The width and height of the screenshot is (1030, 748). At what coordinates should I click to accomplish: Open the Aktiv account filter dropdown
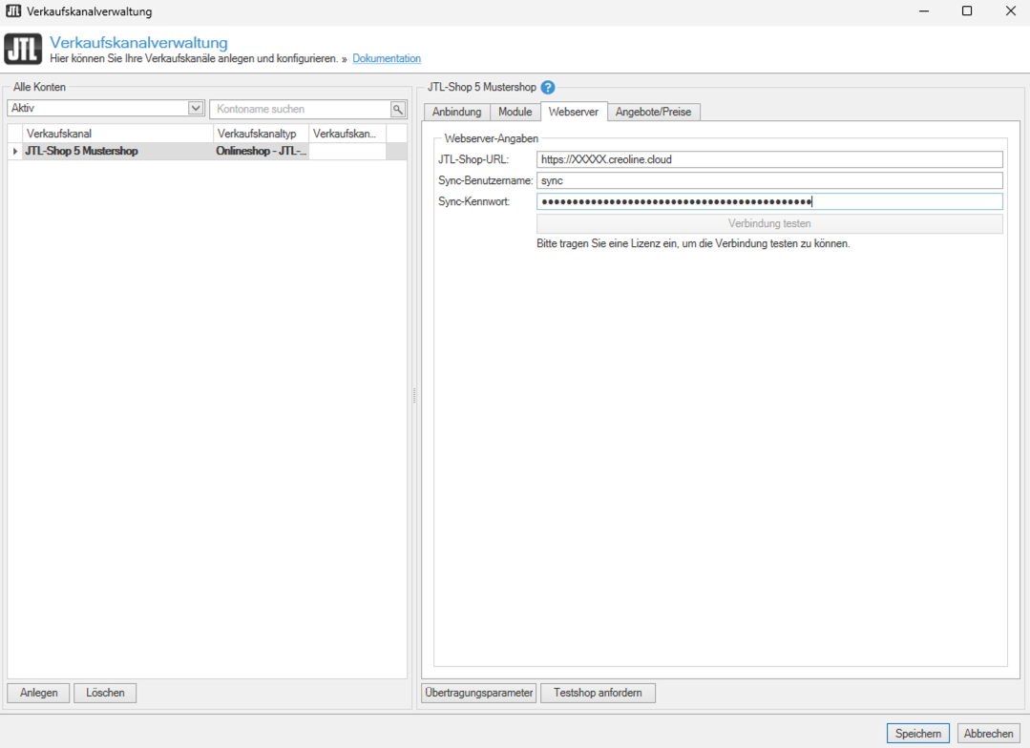point(195,109)
